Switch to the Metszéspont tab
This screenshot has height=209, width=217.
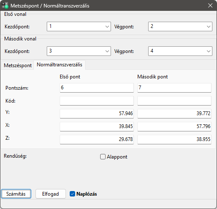pos(18,65)
